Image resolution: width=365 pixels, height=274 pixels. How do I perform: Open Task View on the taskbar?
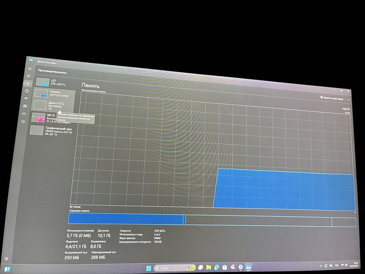coord(200,267)
